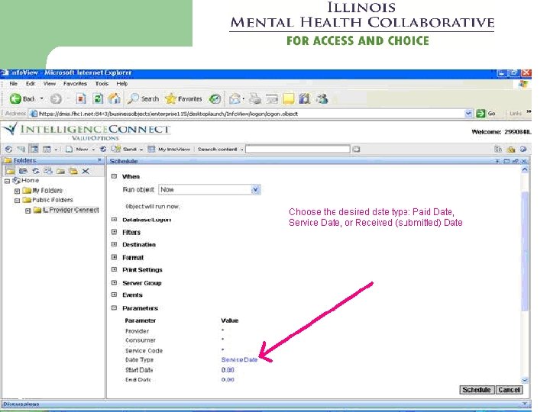550x412 pixels.
Task: Expand the My Folders tree node
Action: click(17, 192)
